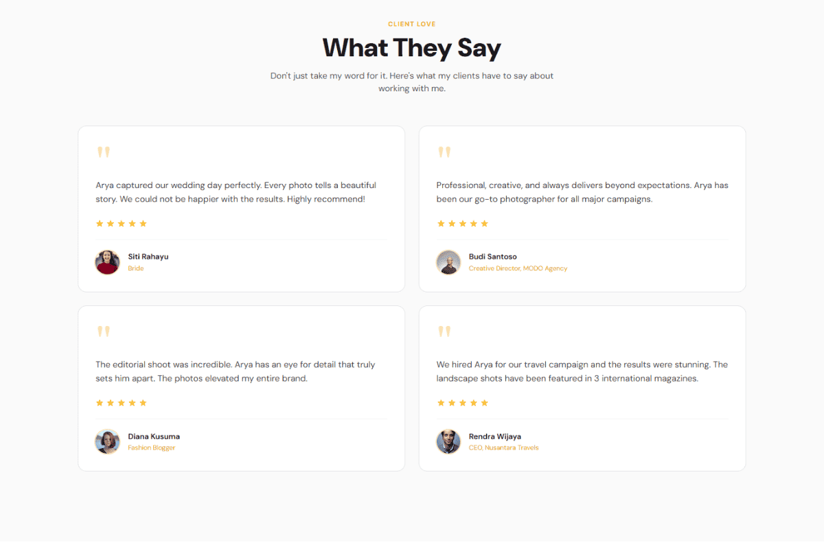Select the name Rendra Wijaya
Screen dimensions: 824x549
pyautogui.click(x=495, y=436)
